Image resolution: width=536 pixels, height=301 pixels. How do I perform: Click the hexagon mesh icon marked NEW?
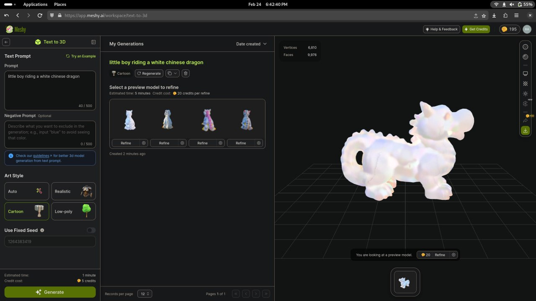point(526,104)
